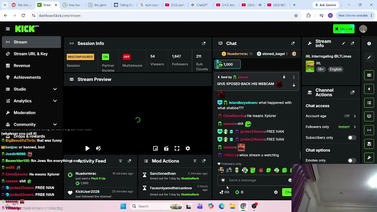Toggle the list mod actions icon in the right sidebar

(x=369, y=103)
